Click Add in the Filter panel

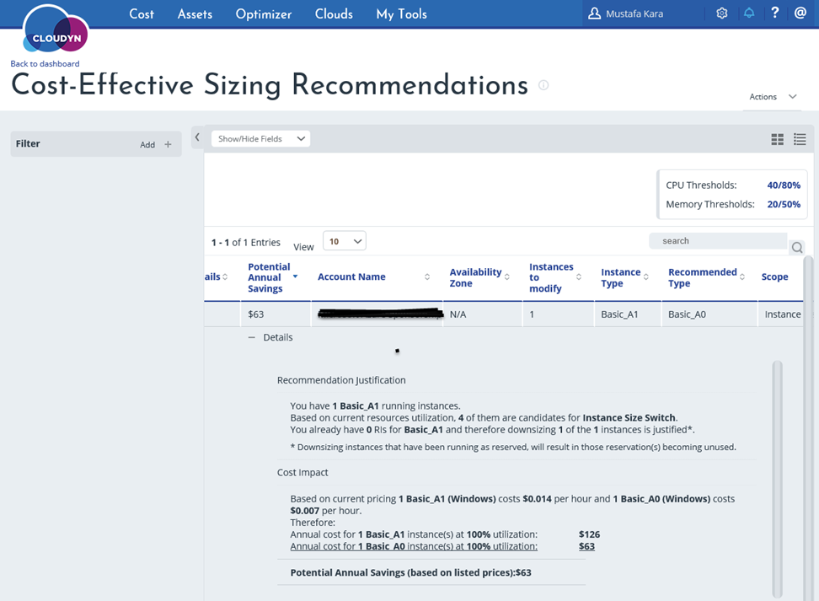coord(147,145)
